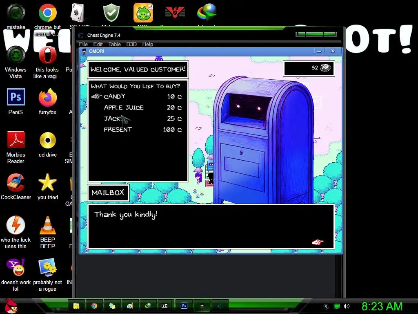Click the Angry Birds start button in the taskbar
Image resolution: width=418 pixels, height=314 pixels.
pyautogui.click(x=11, y=306)
